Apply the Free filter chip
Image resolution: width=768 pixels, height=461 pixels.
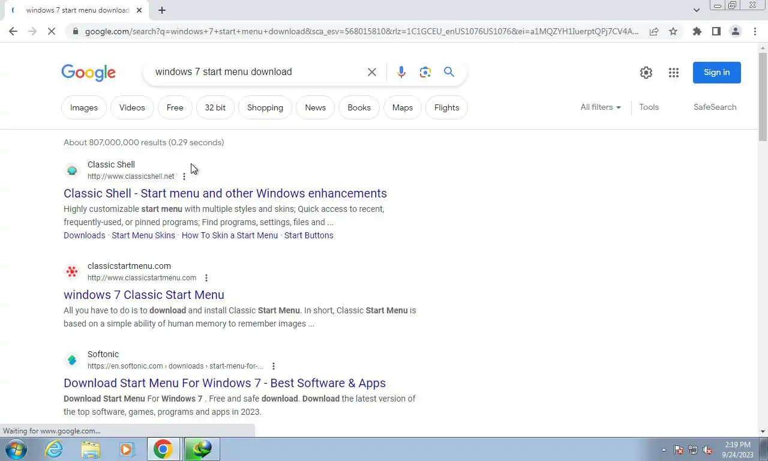pos(175,108)
